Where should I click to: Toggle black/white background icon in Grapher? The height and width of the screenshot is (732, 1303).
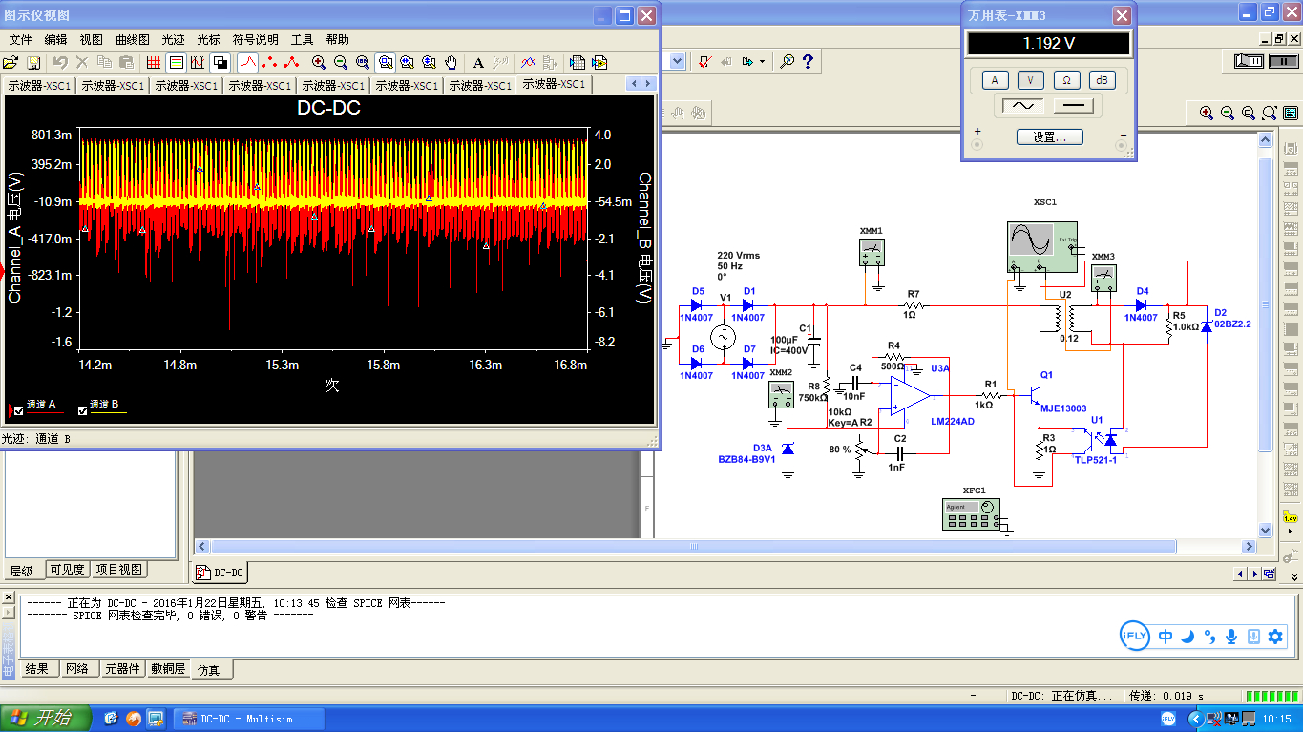click(x=220, y=63)
